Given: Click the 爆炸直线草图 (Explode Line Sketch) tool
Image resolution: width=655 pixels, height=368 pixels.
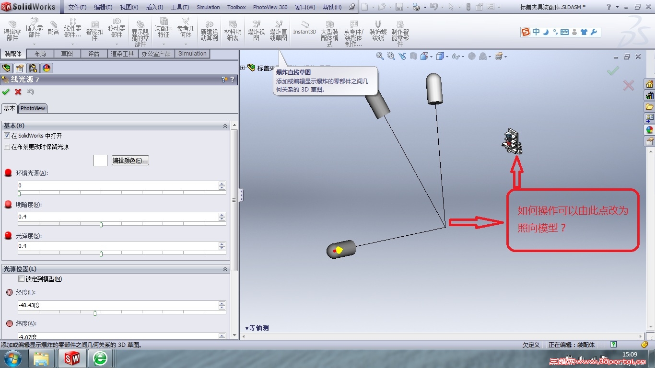Looking at the screenshot, I should coord(278,31).
